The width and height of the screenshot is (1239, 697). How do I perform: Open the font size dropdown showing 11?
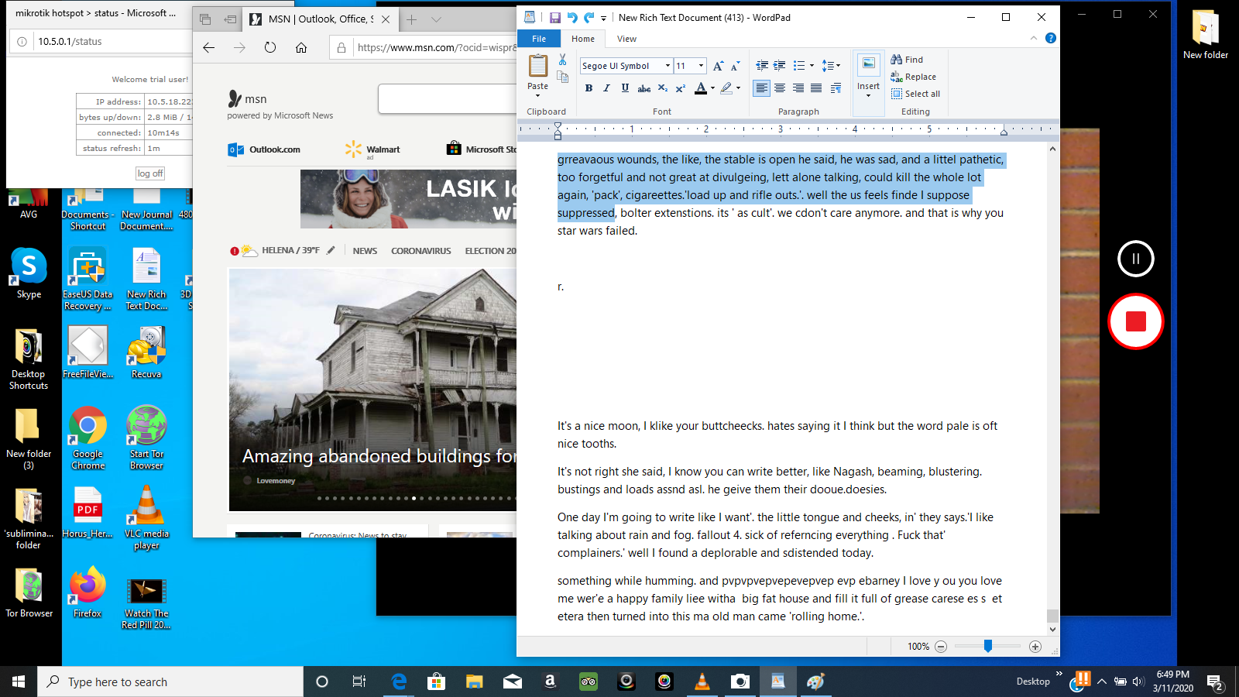[702, 66]
